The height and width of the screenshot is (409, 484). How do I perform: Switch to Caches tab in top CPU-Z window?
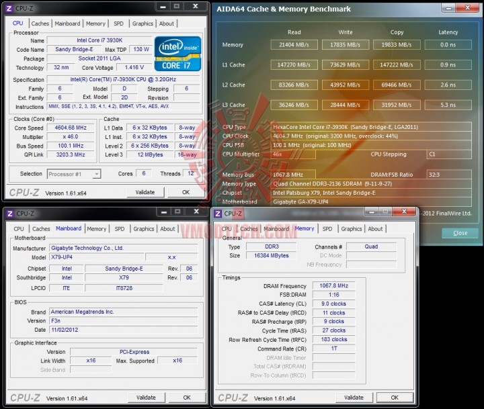pos(40,24)
